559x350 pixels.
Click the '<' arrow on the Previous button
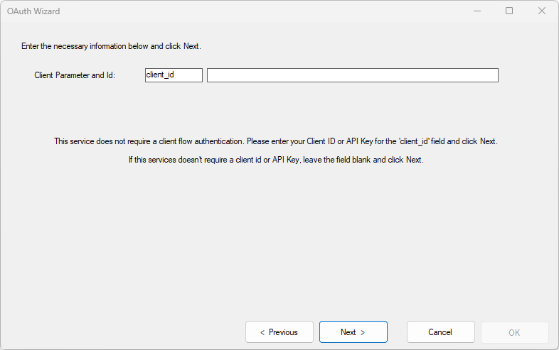point(262,332)
